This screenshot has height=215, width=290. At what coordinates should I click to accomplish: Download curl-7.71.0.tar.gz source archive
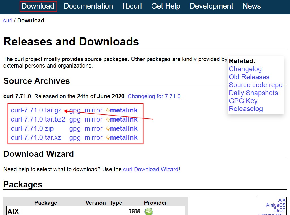pyautogui.click(x=36, y=110)
